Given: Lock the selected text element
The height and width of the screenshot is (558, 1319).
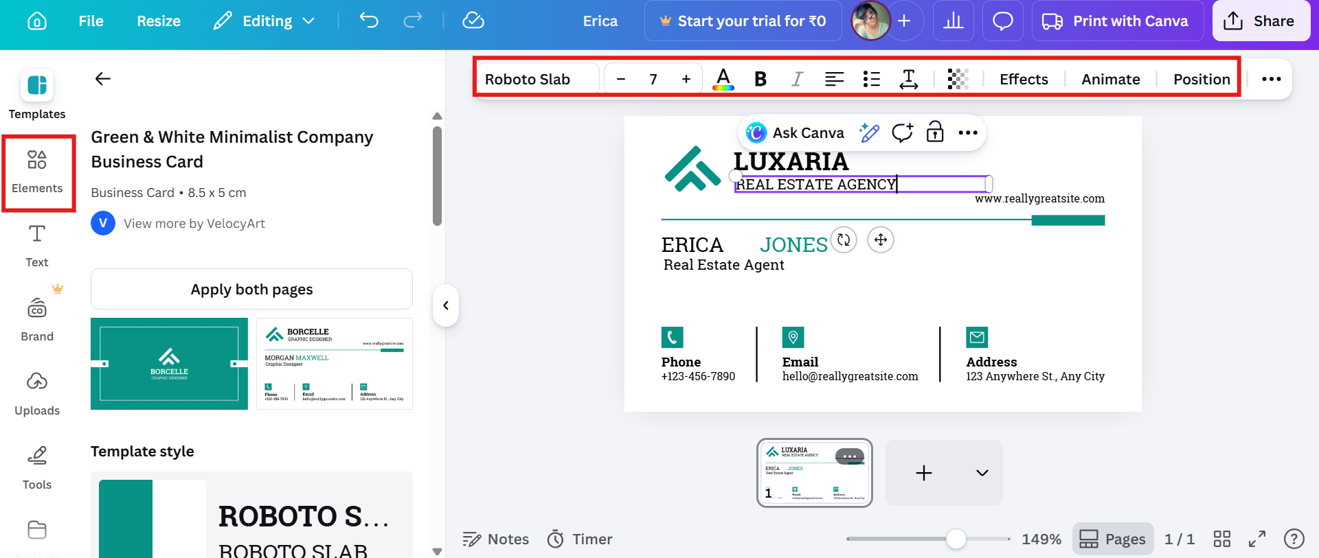Looking at the screenshot, I should [935, 132].
